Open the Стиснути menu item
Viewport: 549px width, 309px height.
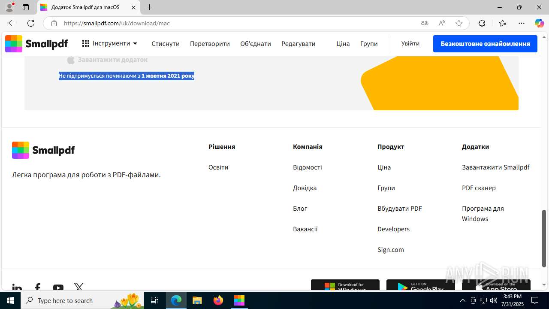pos(166,44)
